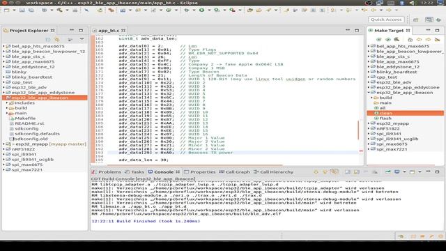This screenshot has width=446, height=251.
Task: Open the Call Graph tab
Action: coord(235,172)
